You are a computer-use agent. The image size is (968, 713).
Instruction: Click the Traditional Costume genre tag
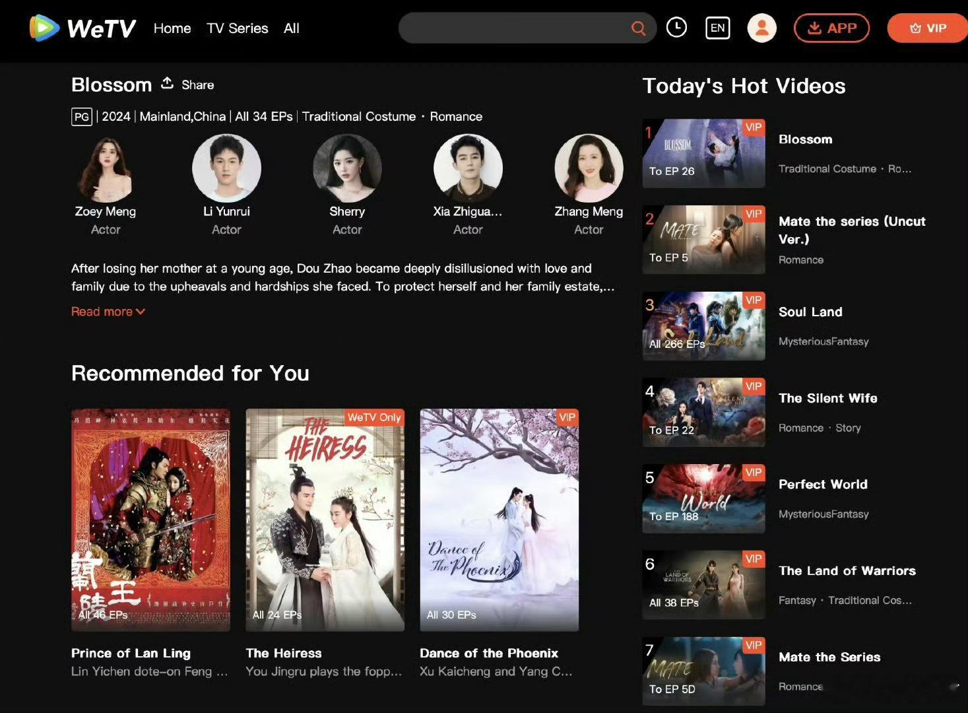pos(359,117)
